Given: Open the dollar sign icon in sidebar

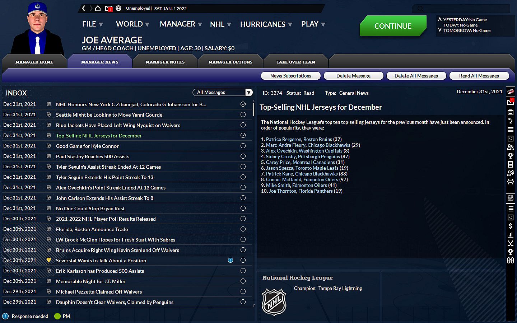Looking at the screenshot, I should click(510, 226).
